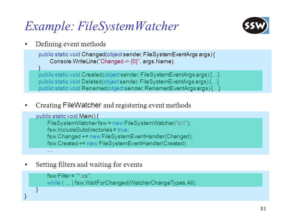The width and height of the screenshot is (291, 218).
Task: Click the "public static void Main() {" line
Action: 67,116
